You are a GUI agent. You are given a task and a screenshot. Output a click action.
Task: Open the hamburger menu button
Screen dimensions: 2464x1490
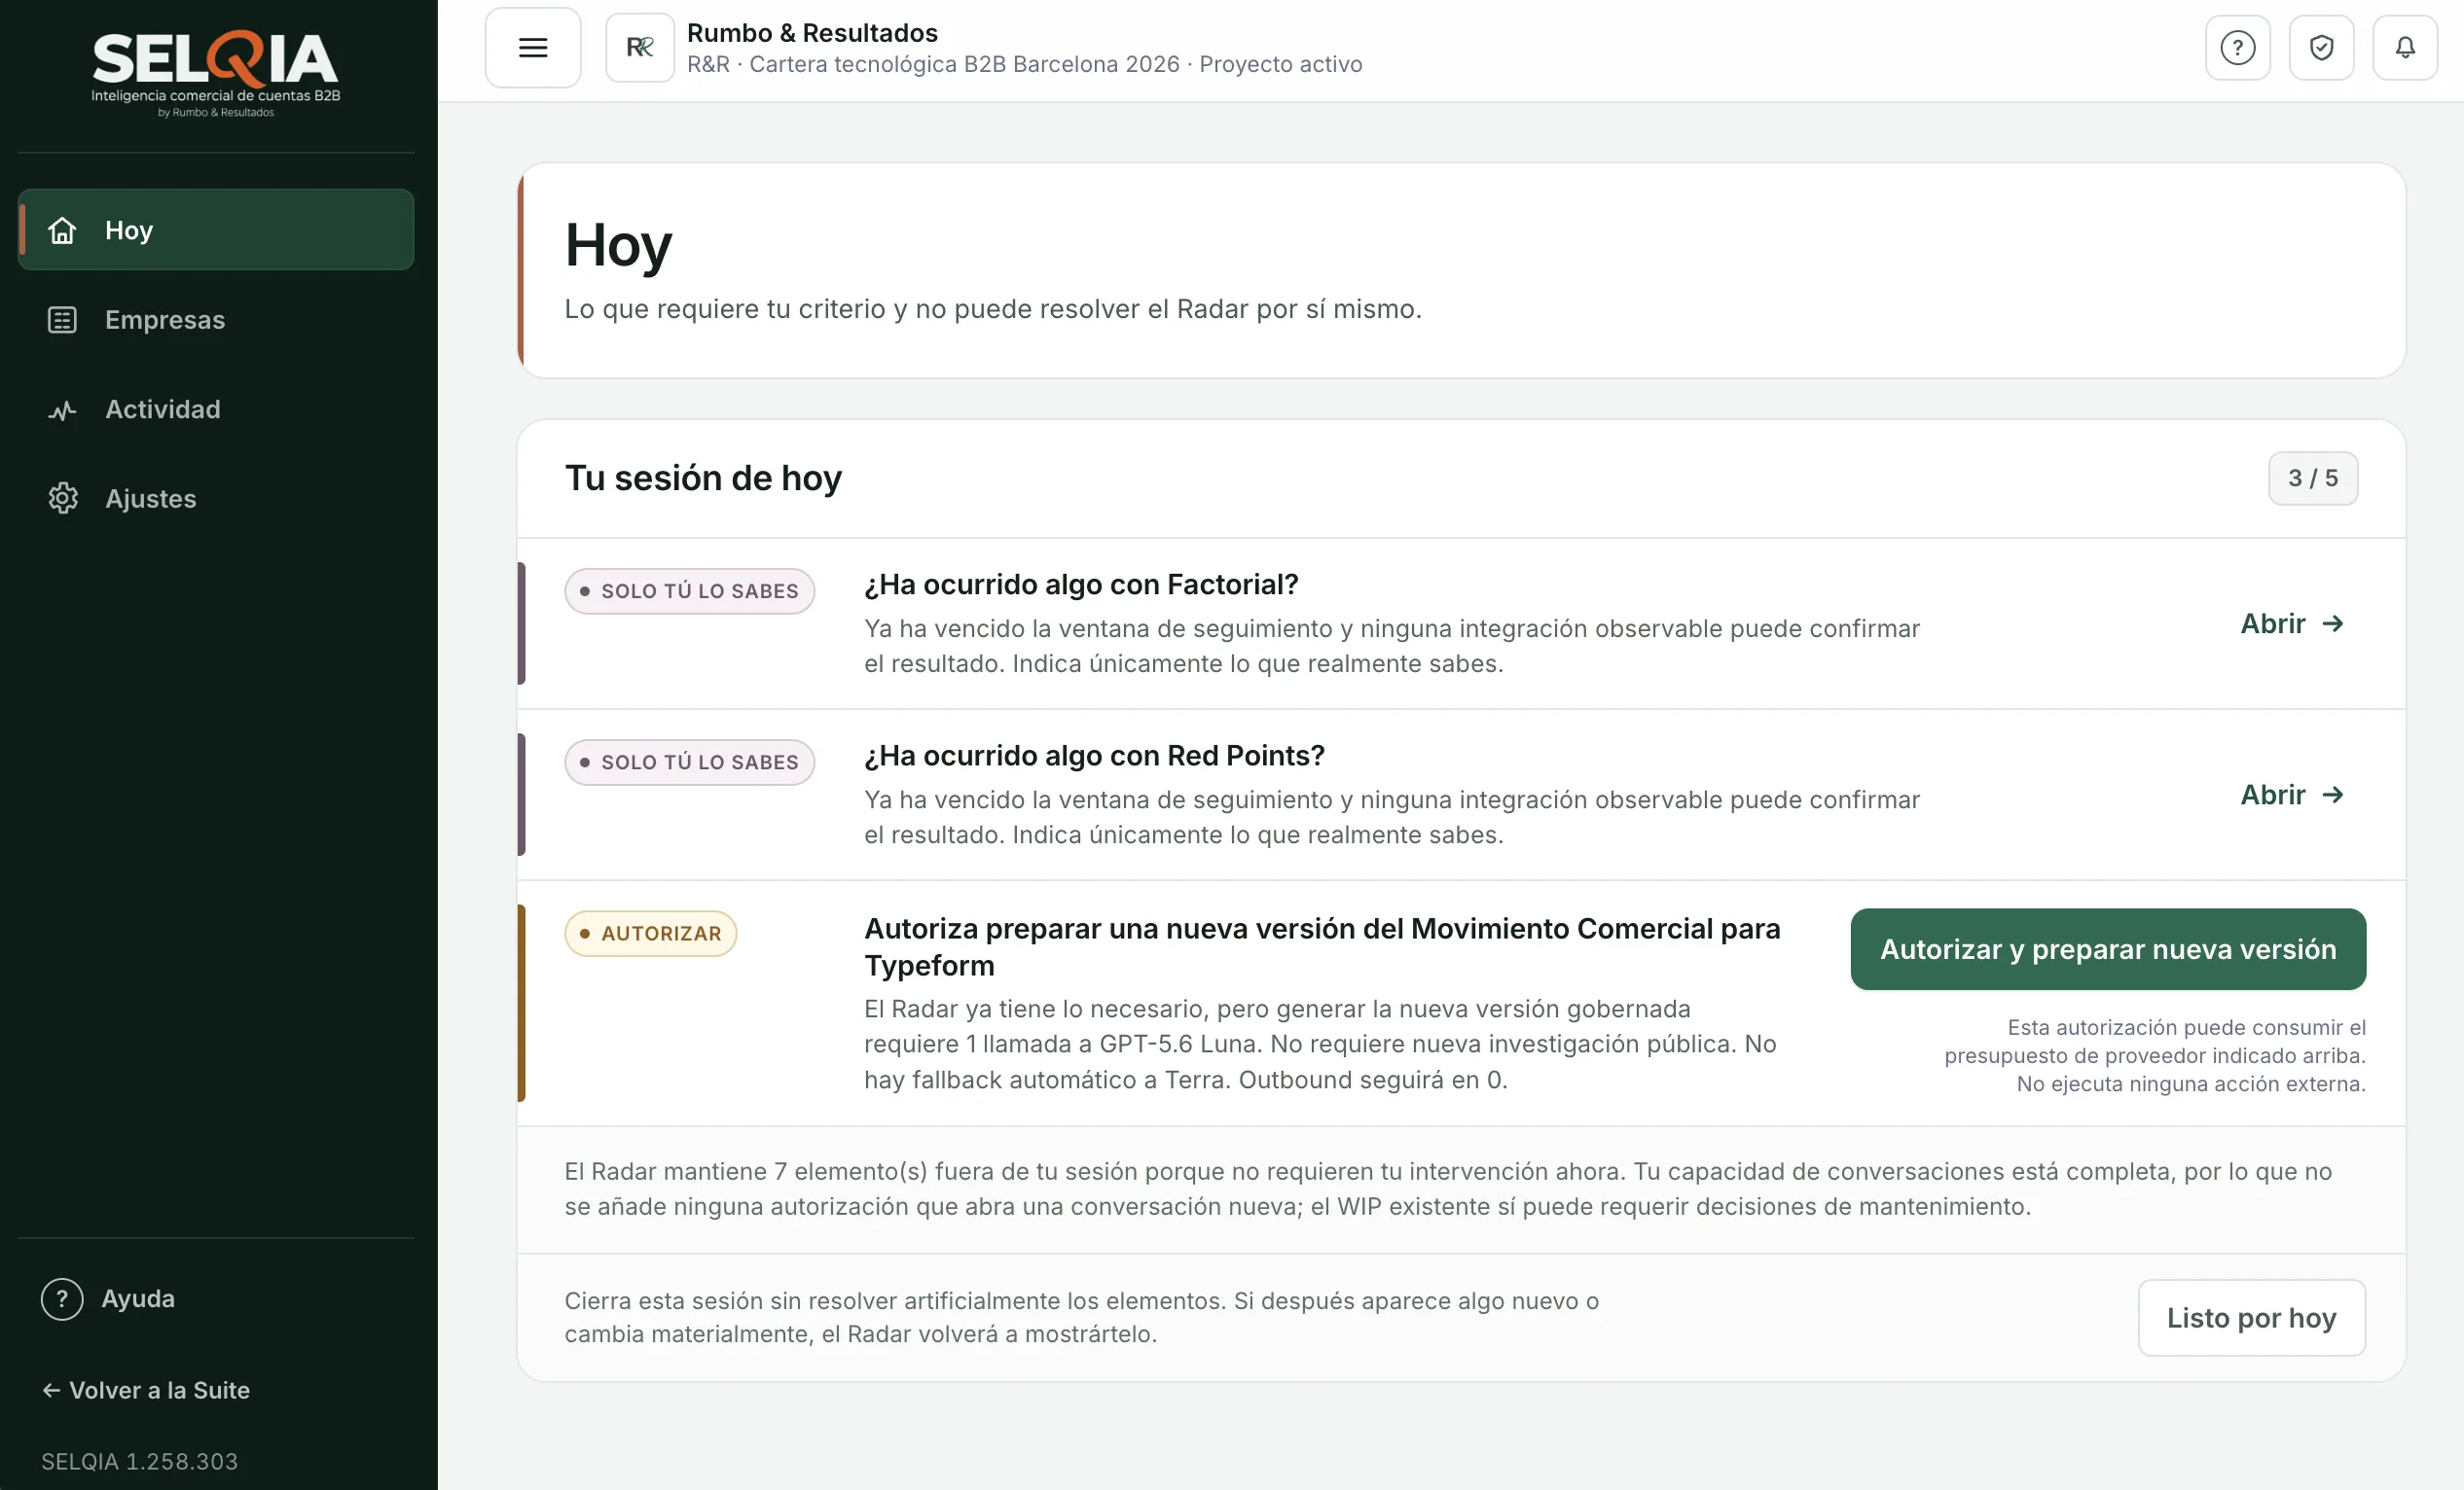click(x=533, y=47)
